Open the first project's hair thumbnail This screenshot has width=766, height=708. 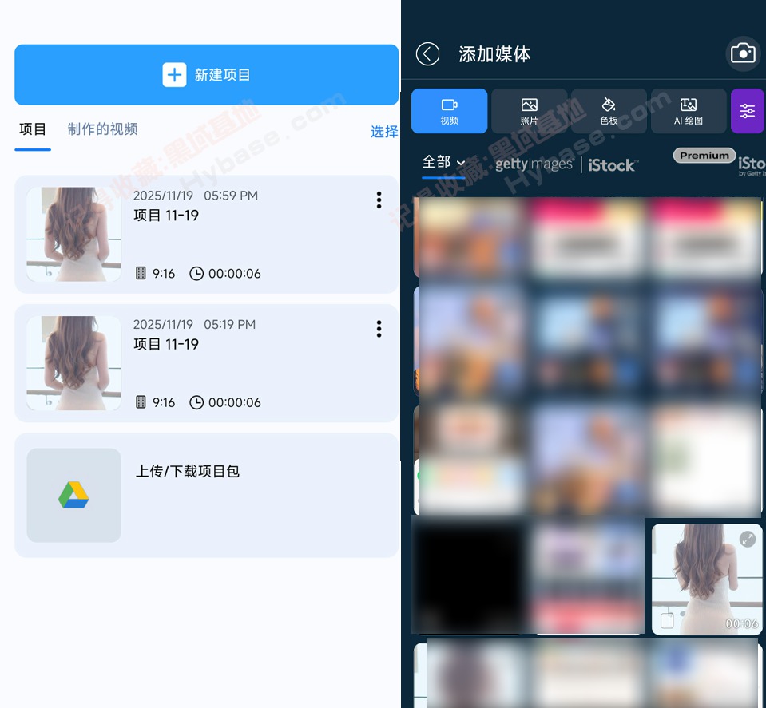pyautogui.click(x=73, y=234)
